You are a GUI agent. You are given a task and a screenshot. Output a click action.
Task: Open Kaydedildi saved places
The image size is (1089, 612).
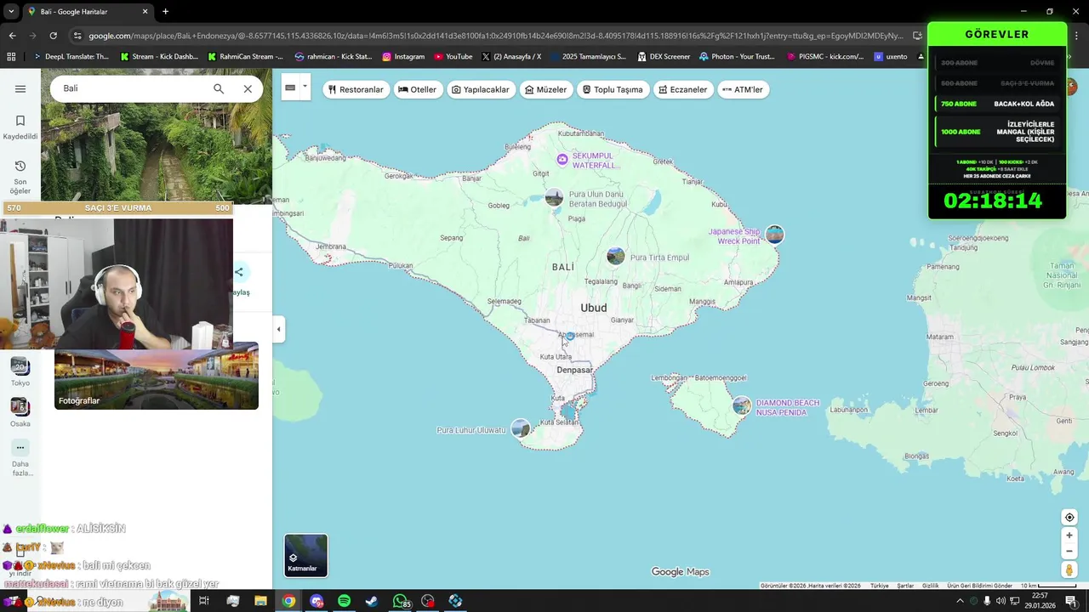pyautogui.click(x=20, y=127)
